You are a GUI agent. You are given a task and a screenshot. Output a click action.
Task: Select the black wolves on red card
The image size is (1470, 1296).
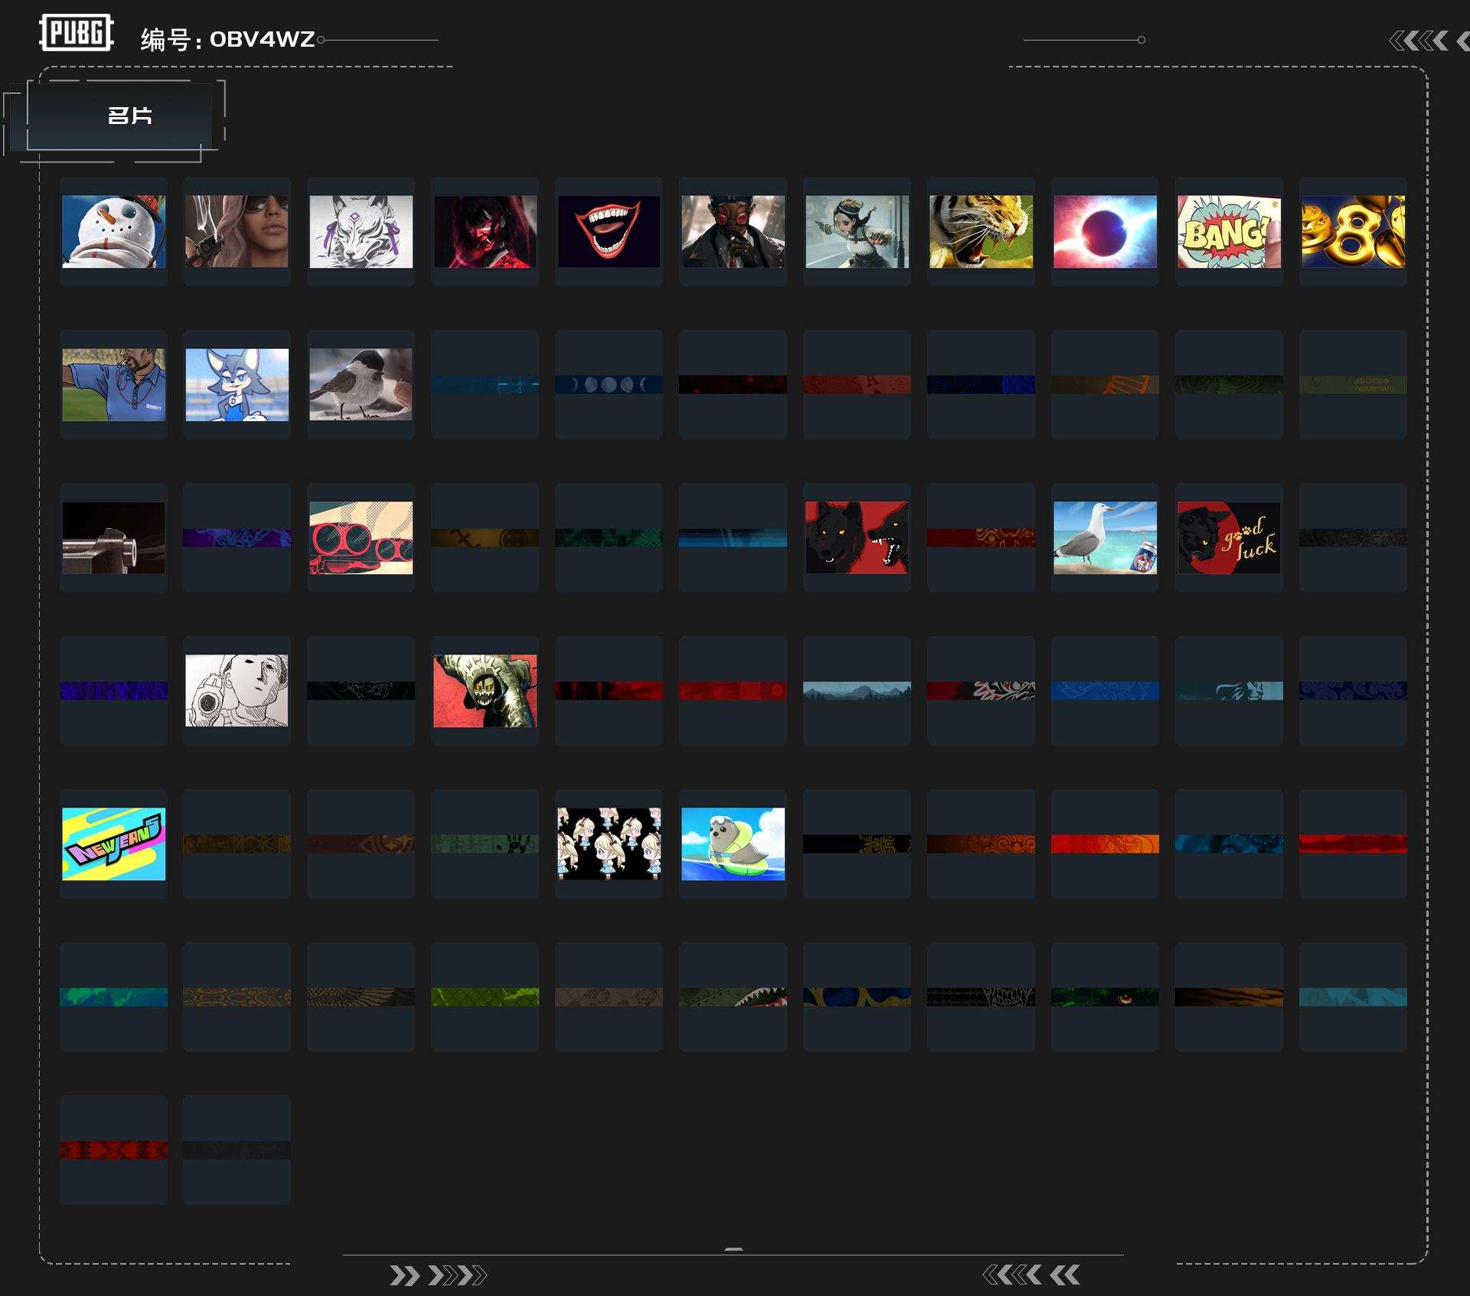coord(857,537)
